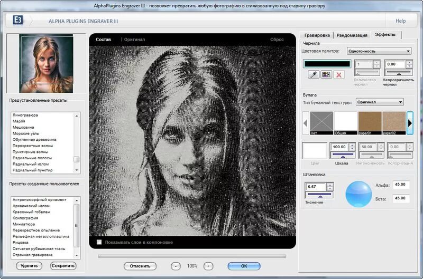Increase Интенсивность stepper value
Image resolution: width=423 pixels, height=279 pixels.
pyautogui.click(x=381, y=145)
